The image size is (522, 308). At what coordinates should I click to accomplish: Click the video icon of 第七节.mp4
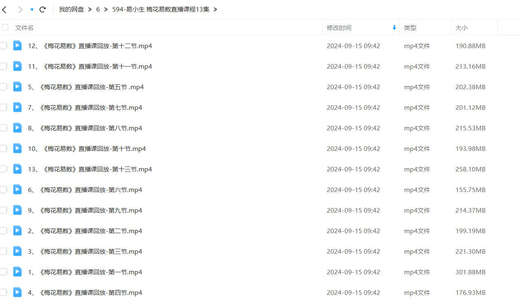[x=17, y=107]
